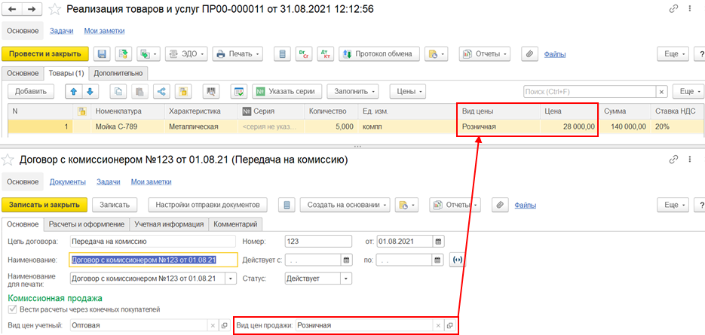Switch to Расчеты и оформление tab

(86, 224)
